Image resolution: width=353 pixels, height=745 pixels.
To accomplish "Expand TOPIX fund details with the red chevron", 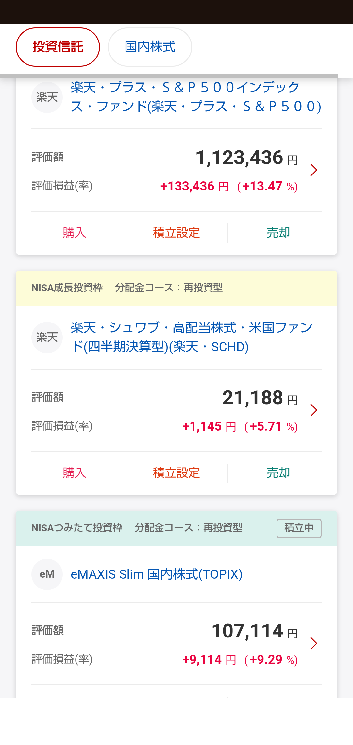I will coord(314,643).
